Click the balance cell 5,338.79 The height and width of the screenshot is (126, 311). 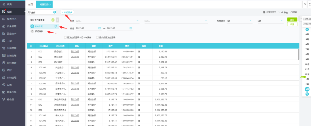click(x=161, y=67)
